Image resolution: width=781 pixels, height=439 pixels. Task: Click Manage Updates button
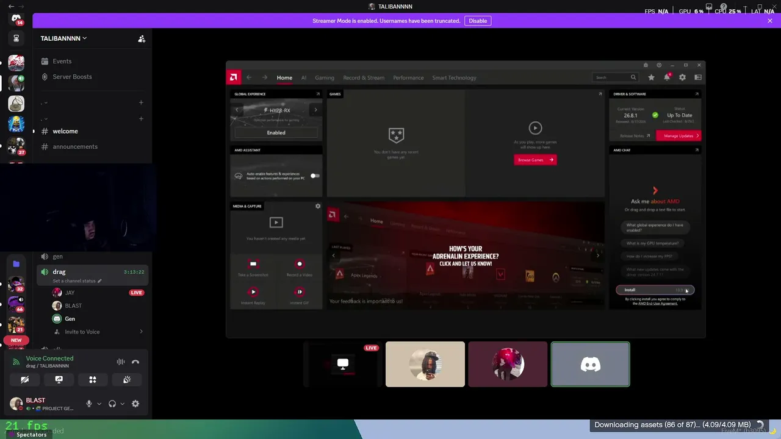[678, 136]
